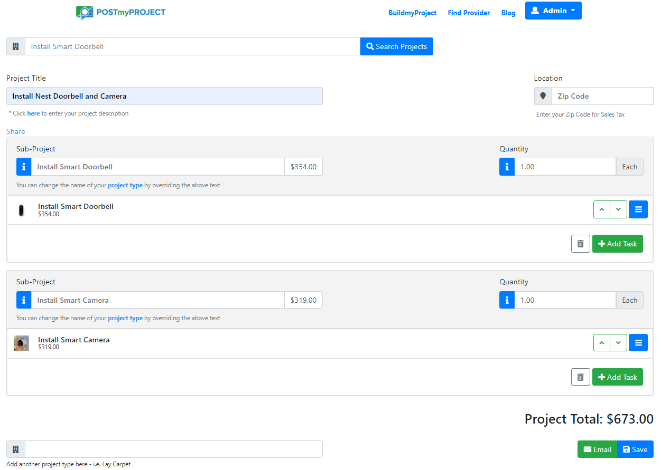Open the Blog page
This screenshot has width=661, height=470.
508,13
